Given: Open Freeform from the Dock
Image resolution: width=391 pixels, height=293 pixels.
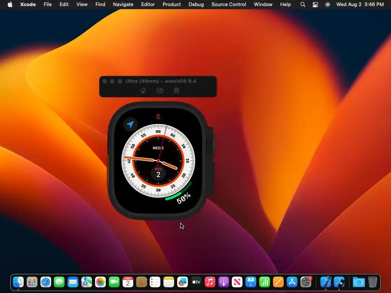Looking at the screenshot, I should pyautogui.click(x=183, y=282).
